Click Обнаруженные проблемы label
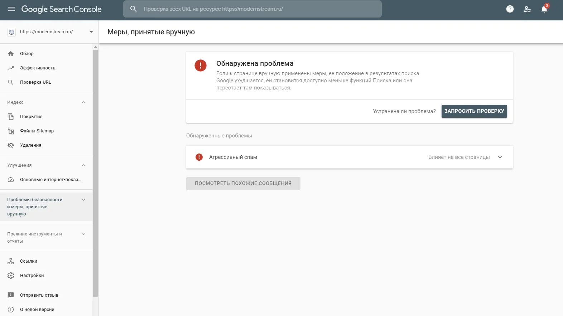 pos(219,136)
